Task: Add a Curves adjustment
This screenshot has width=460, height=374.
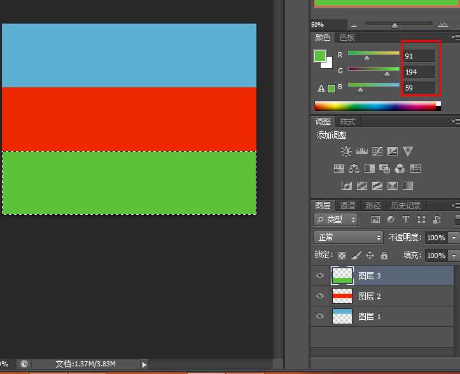Action: [x=377, y=152]
